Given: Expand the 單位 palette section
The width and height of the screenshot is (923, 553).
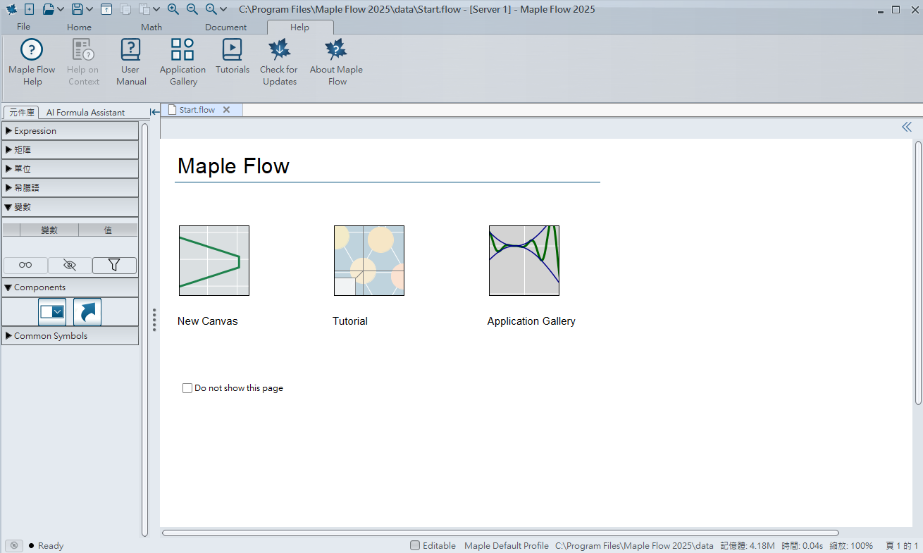Looking at the screenshot, I should tap(70, 169).
